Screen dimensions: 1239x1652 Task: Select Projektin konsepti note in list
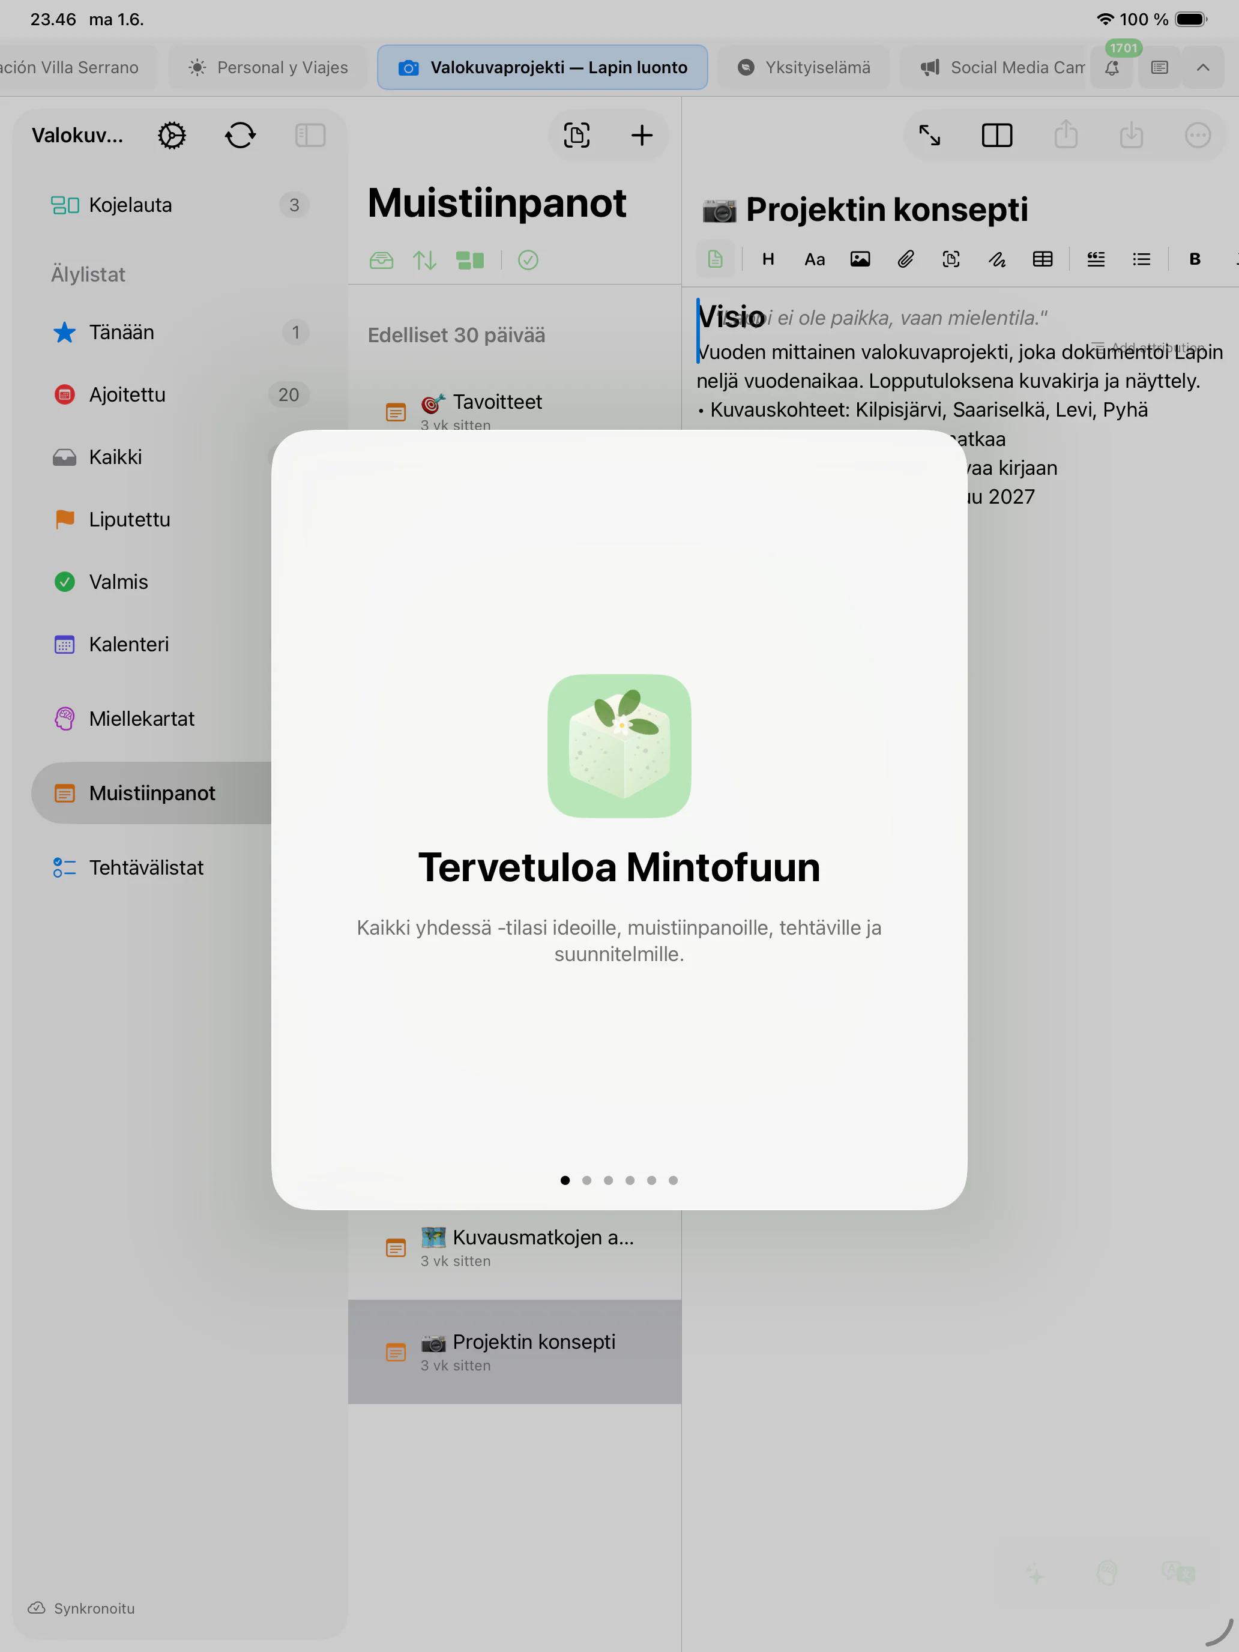click(x=514, y=1352)
